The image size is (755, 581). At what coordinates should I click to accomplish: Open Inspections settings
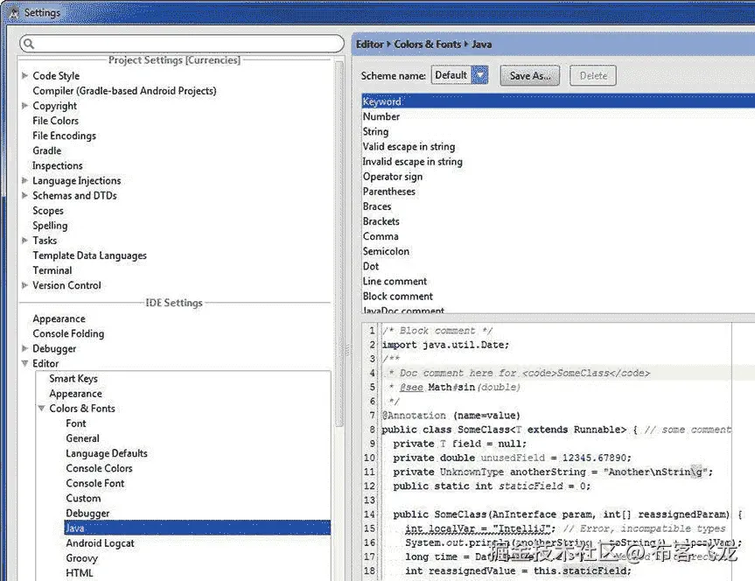point(57,165)
